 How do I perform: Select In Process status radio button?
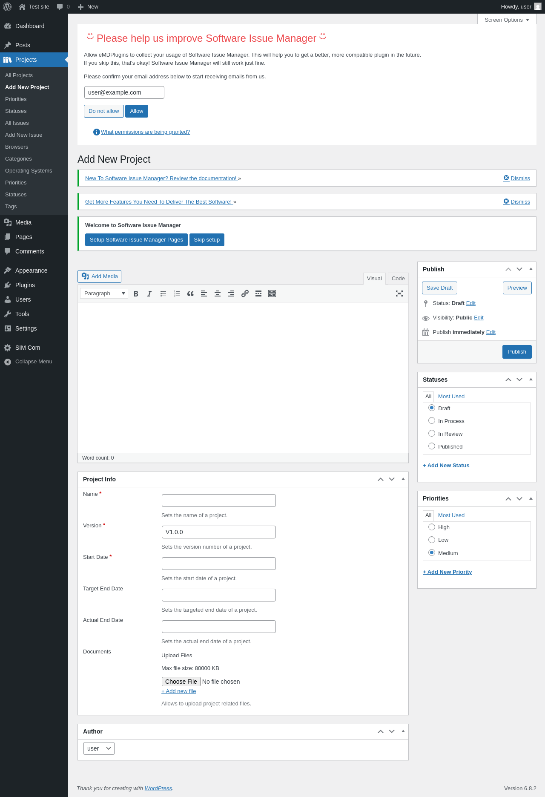(x=432, y=420)
